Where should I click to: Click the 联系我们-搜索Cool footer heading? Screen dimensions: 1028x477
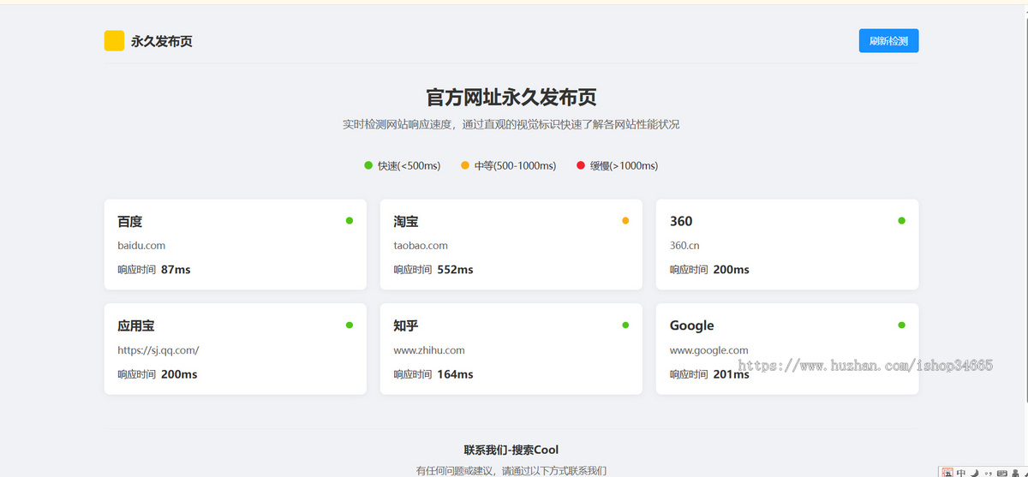[511, 450]
